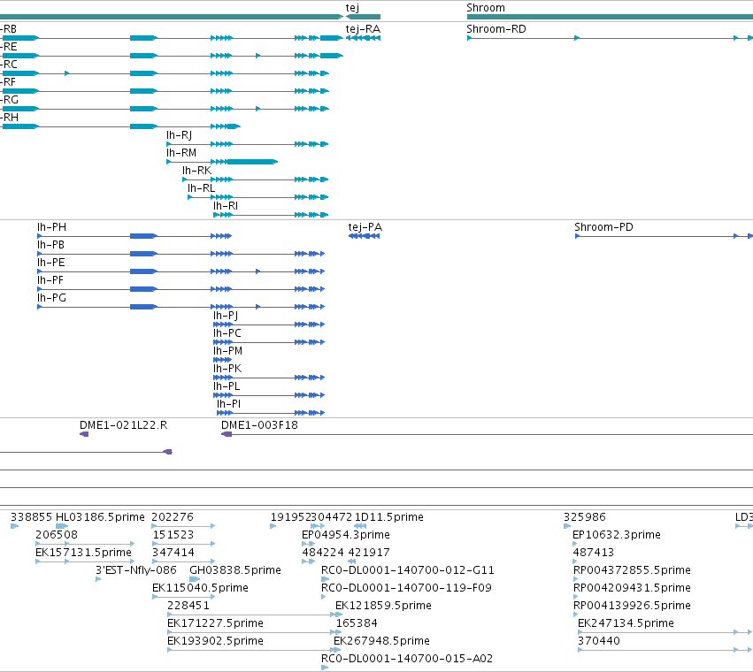The height and width of the screenshot is (672, 753).
Task: Select EST 325986
Action: pyautogui.click(x=585, y=517)
